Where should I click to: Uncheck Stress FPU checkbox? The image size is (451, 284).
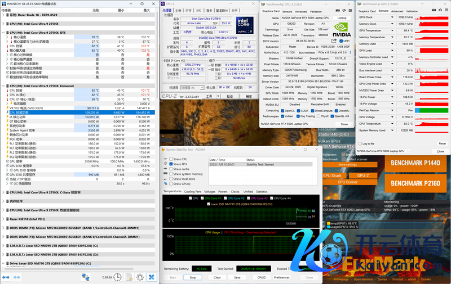(171, 164)
